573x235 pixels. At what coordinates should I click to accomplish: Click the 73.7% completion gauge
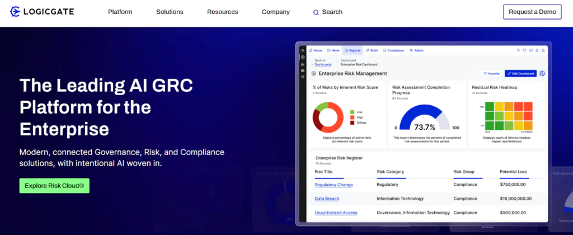point(424,117)
